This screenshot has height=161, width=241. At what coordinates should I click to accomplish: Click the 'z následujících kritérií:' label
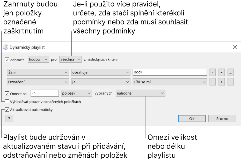coord(101,59)
